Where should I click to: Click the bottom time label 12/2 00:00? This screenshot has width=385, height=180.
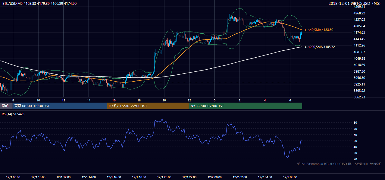(x=214, y=177)
